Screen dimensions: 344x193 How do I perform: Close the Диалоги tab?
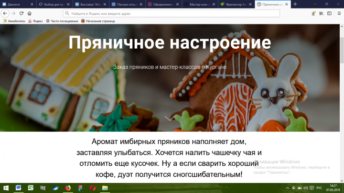point(32,4)
